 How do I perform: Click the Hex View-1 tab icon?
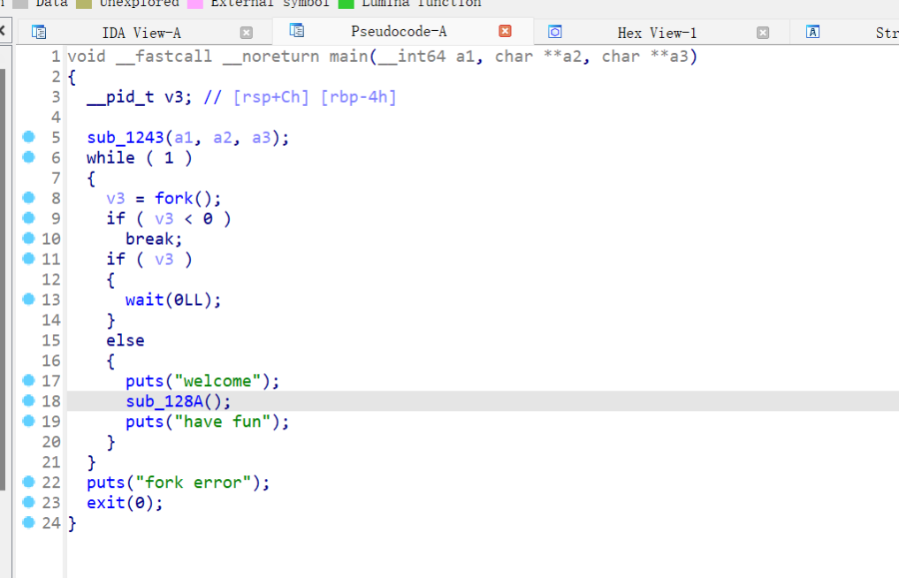555,33
